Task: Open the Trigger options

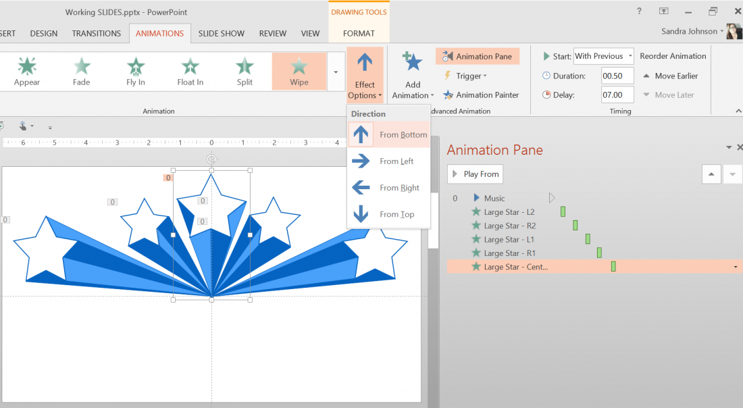Action: click(465, 76)
